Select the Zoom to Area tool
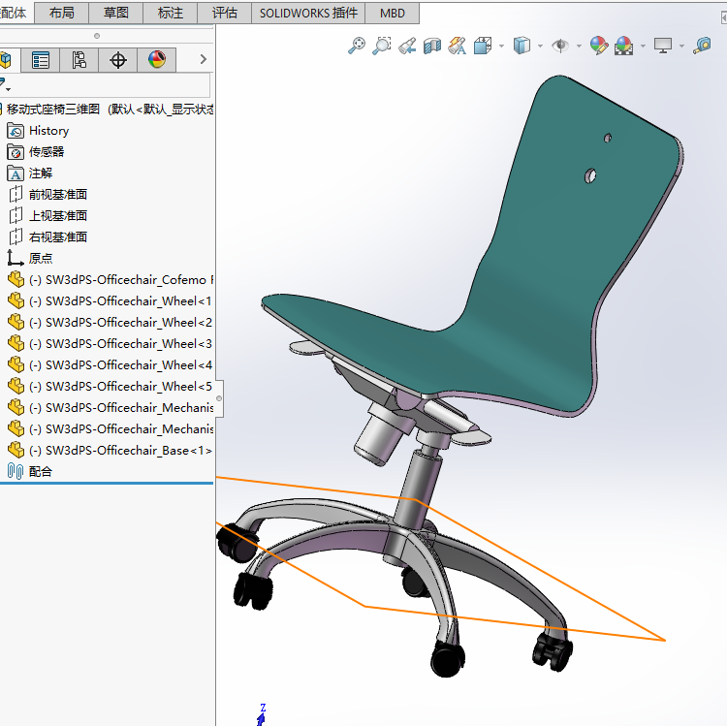This screenshot has height=726, width=727. 382,46
